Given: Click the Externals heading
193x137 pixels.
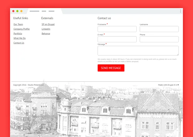Looking at the screenshot, I should coord(47,18).
